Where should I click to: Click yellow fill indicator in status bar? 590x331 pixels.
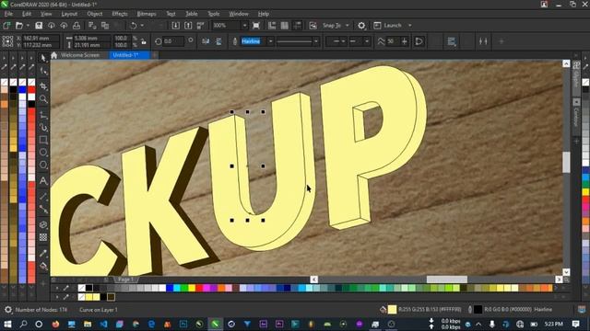(392, 309)
